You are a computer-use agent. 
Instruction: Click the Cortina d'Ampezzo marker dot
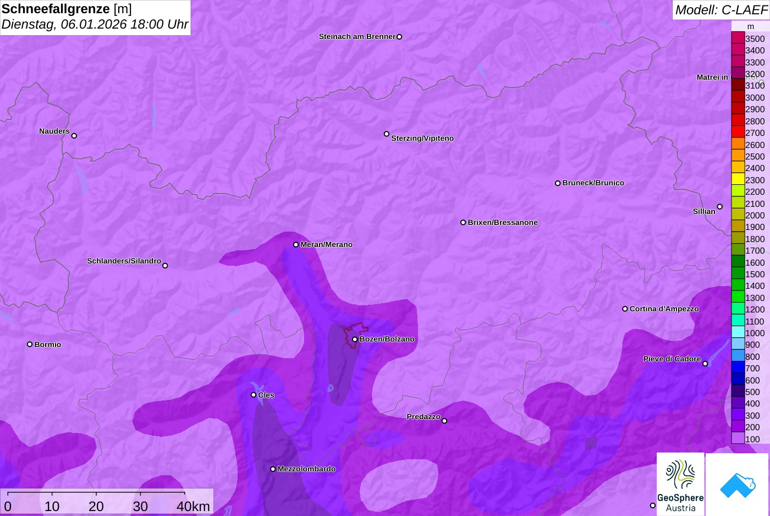coord(625,309)
